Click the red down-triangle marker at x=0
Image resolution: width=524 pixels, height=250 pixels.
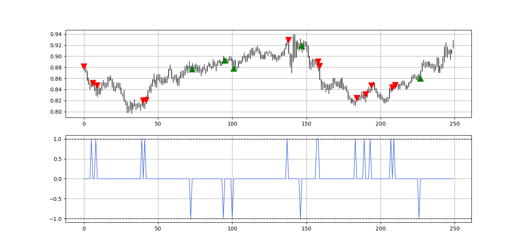[x=84, y=66]
